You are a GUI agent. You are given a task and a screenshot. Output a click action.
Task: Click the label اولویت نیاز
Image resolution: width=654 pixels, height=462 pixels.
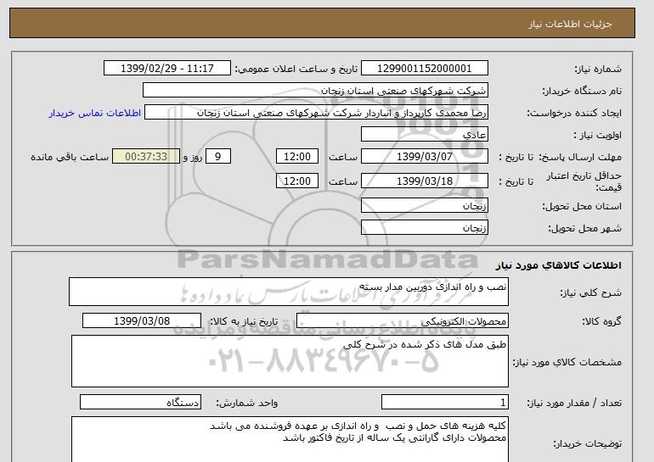coord(598,136)
